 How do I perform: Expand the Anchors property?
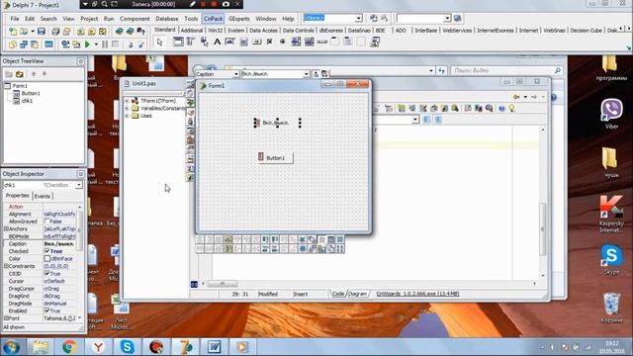click(6, 228)
